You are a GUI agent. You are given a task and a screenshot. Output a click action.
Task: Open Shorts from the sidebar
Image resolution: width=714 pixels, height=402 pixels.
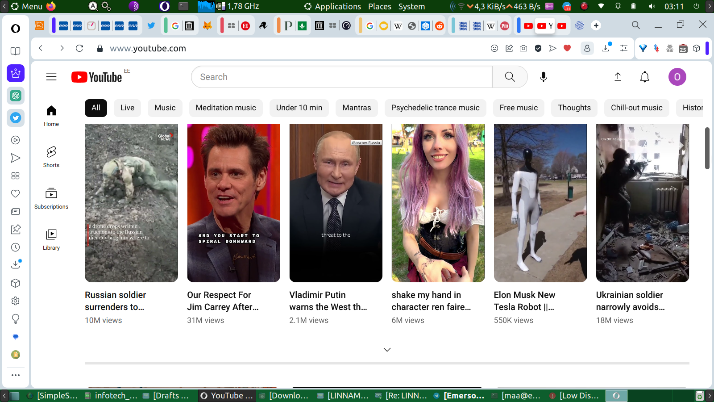click(51, 157)
